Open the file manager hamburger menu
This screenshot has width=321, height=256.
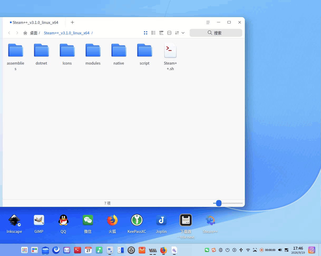tap(208, 22)
